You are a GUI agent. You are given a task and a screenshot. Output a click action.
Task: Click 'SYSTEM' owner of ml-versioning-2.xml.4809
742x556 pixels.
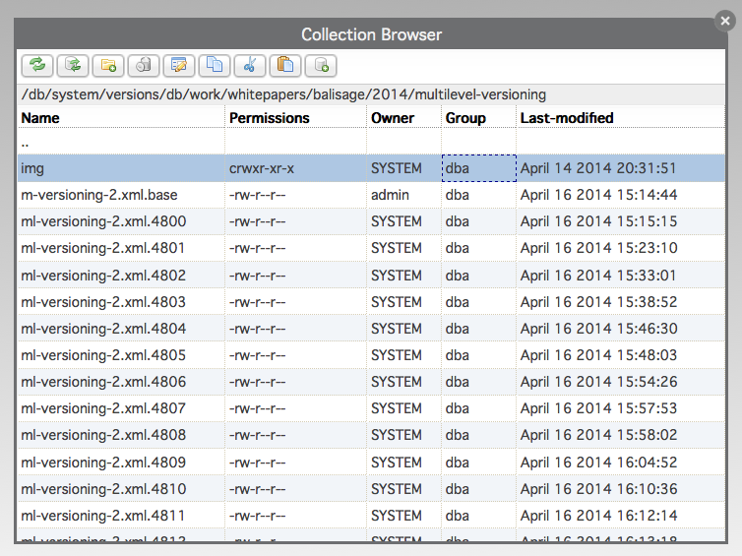point(396,463)
